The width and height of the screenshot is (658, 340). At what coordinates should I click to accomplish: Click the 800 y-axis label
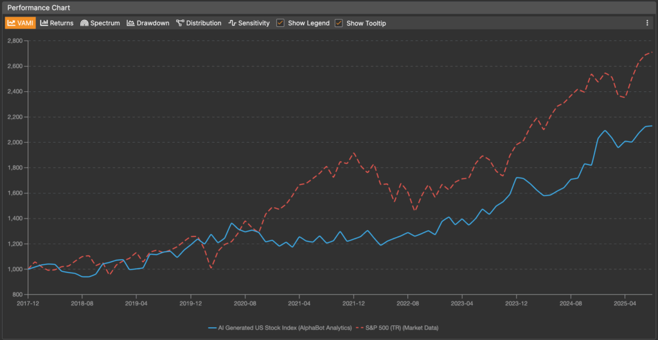tap(17, 294)
